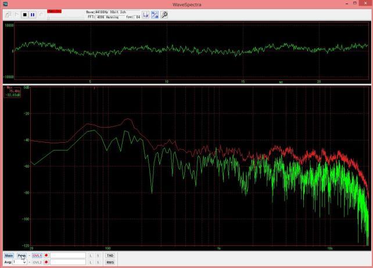Toggle the Peak hold display
373x268 pixels.
pos(22,255)
